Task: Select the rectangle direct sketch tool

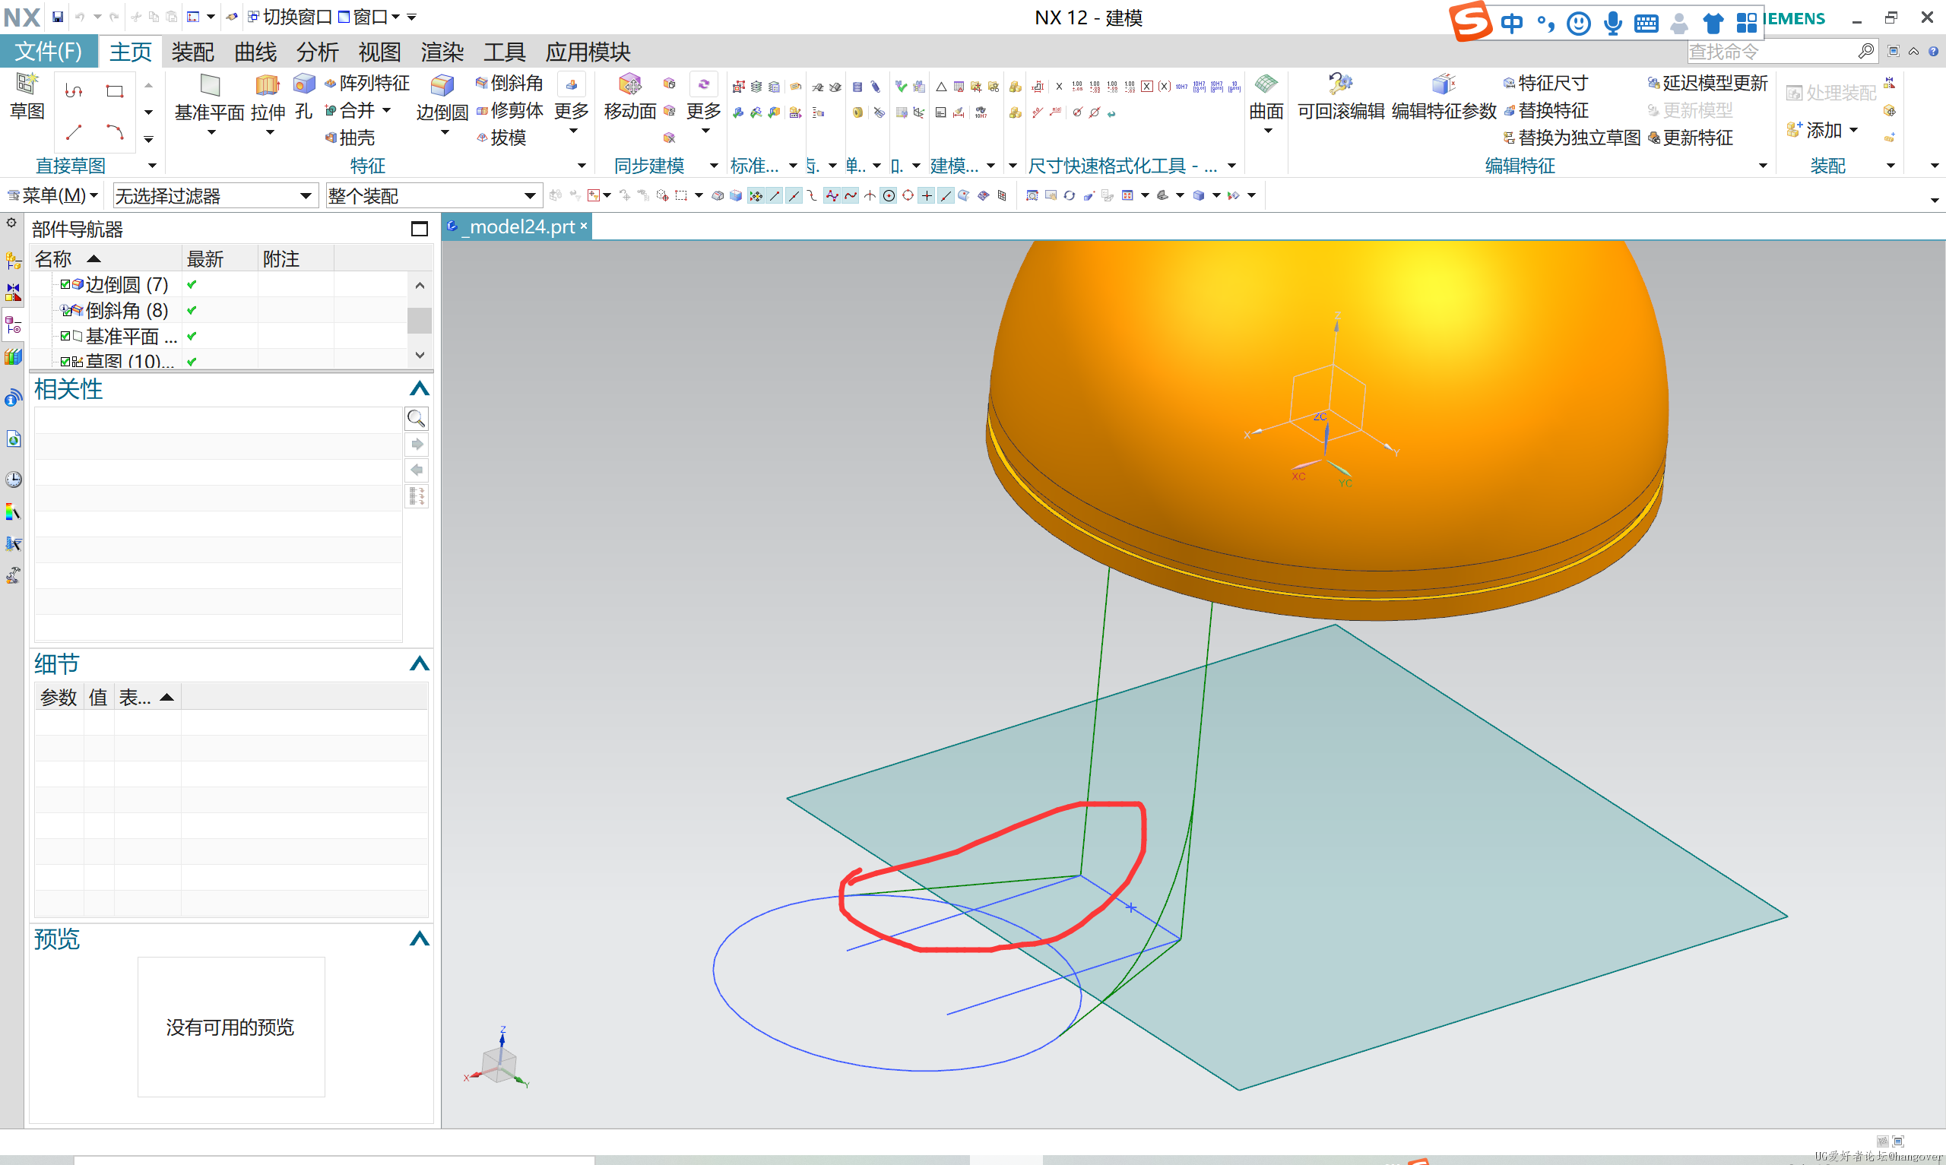Action: [x=115, y=91]
